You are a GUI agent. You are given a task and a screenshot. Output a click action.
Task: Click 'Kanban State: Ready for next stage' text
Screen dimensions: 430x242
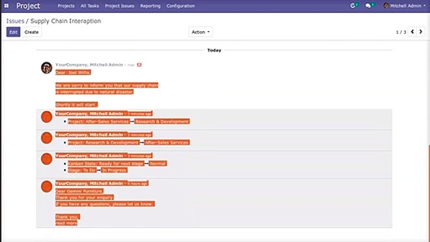coord(106,163)
